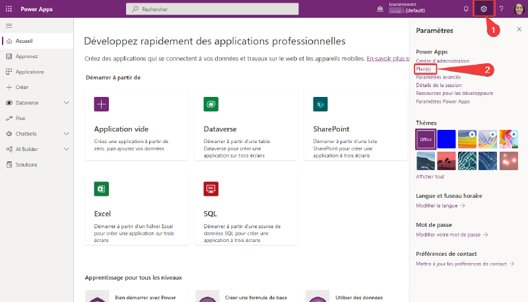Open the help question mark icon
Screen dimensions: 528x302
coord(502,9)
